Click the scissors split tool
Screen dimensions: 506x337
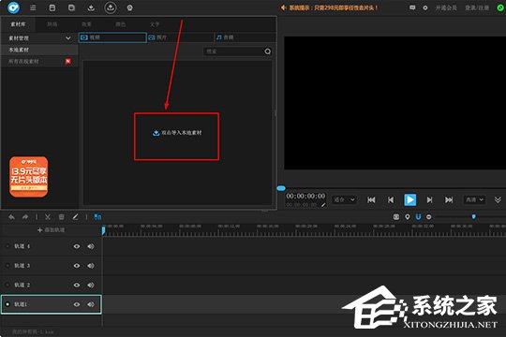click(x=48, y=217)
